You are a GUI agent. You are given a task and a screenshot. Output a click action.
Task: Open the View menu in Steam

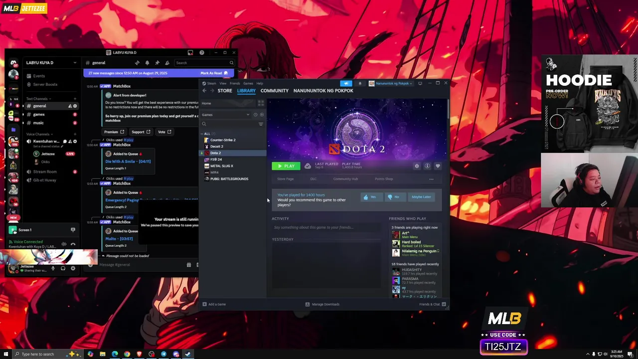223,83
